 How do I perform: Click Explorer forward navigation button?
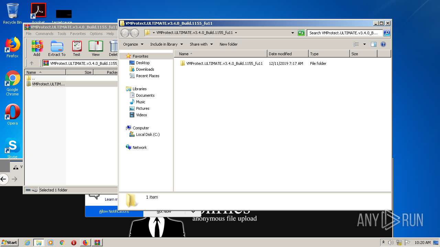point(135,33)
